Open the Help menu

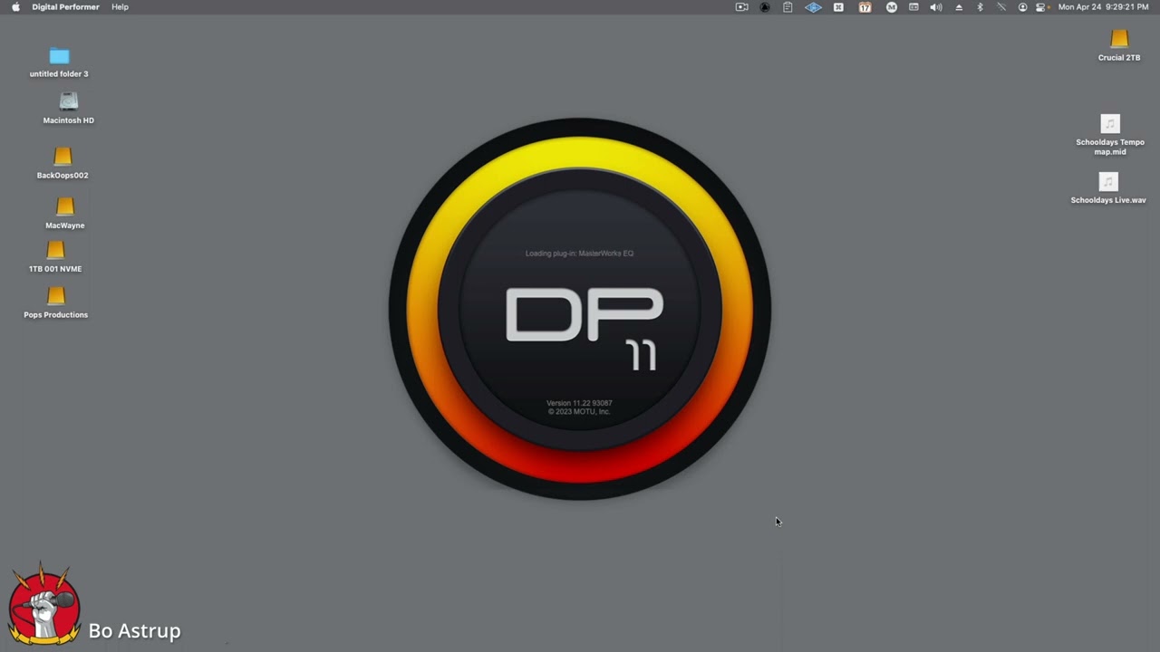[x=120, y=7]
